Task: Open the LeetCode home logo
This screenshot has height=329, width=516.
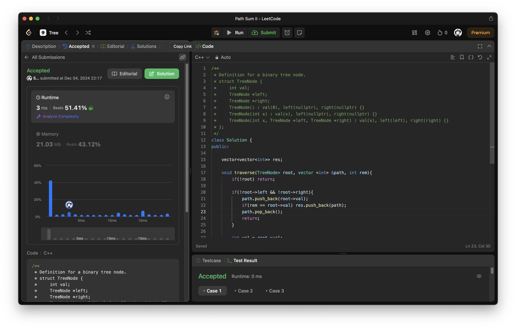Action: (29, 33)
